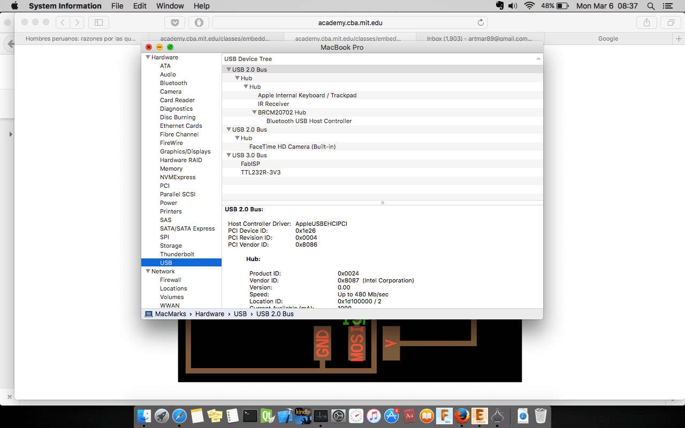The width and height of the screenshot is (685, 428).
Task: Open System Preferences gear in Dock
Action: point(338,416)
